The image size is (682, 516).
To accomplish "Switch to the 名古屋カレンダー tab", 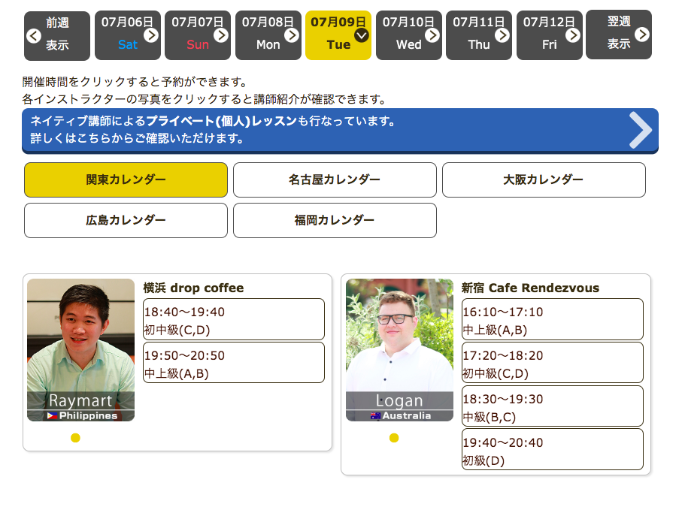I will tap(335, 180).
